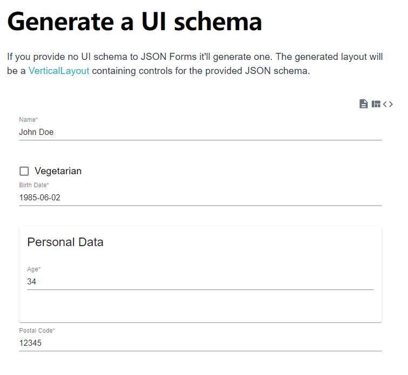Screen dimensions: 408x375
Task: Click the underline of the Name input
Action: coord(200,140)
